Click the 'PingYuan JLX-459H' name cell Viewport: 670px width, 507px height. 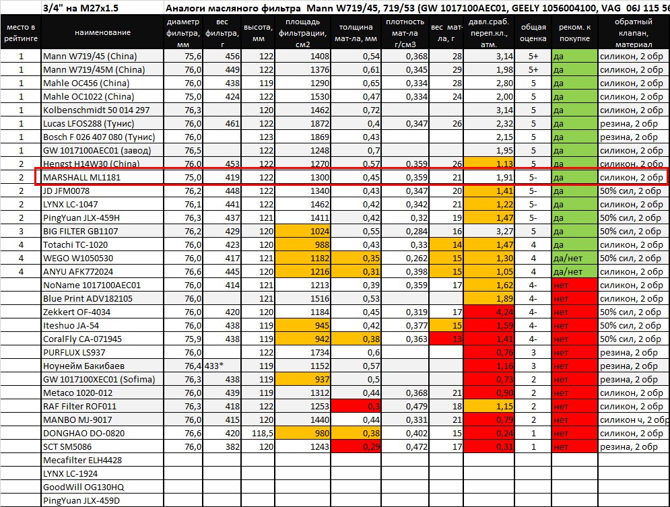click(102, 217)
